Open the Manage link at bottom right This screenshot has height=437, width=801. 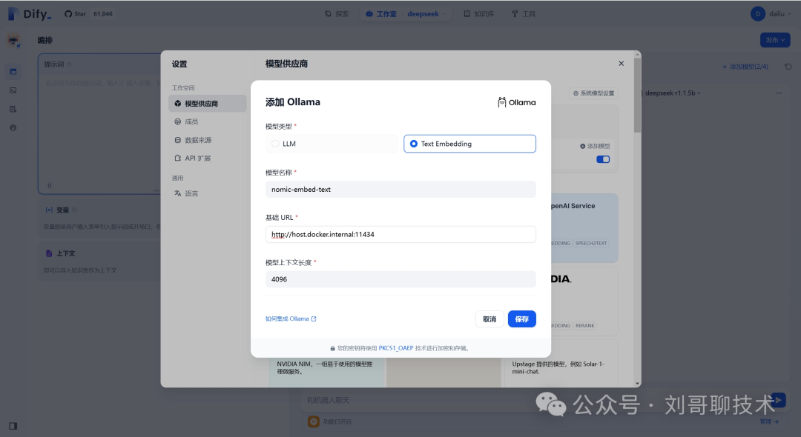click(769, 421)
